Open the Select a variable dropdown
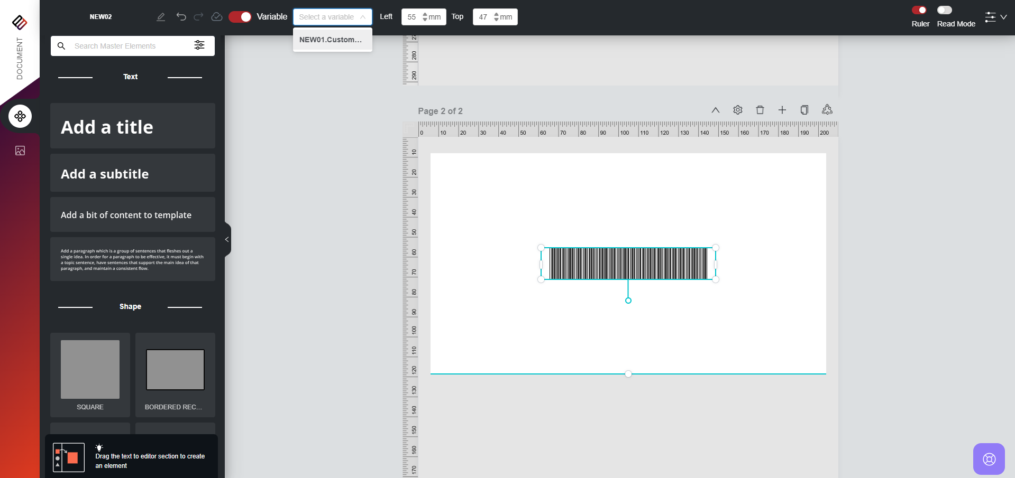This screenshot has height=478, width=1015. tap(332, 17)
